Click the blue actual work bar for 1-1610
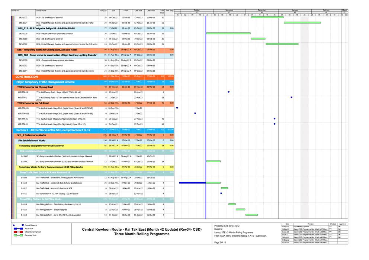Image resolution: width=369 pixels, height=260 pixels. pos(192,183)
